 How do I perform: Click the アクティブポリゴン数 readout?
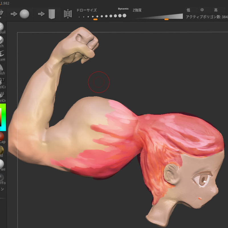tap(207, 17)
